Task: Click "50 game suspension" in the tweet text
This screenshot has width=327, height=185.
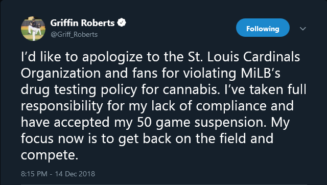Action: (x=202, y=123)
